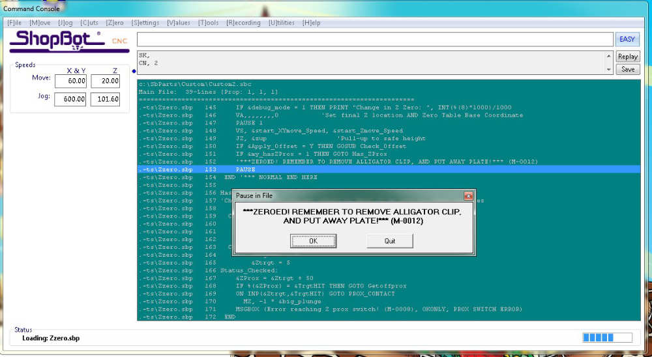Click the blue dot indicator beside command history
Screen dimensions: 652x357
tap(134, 71)
